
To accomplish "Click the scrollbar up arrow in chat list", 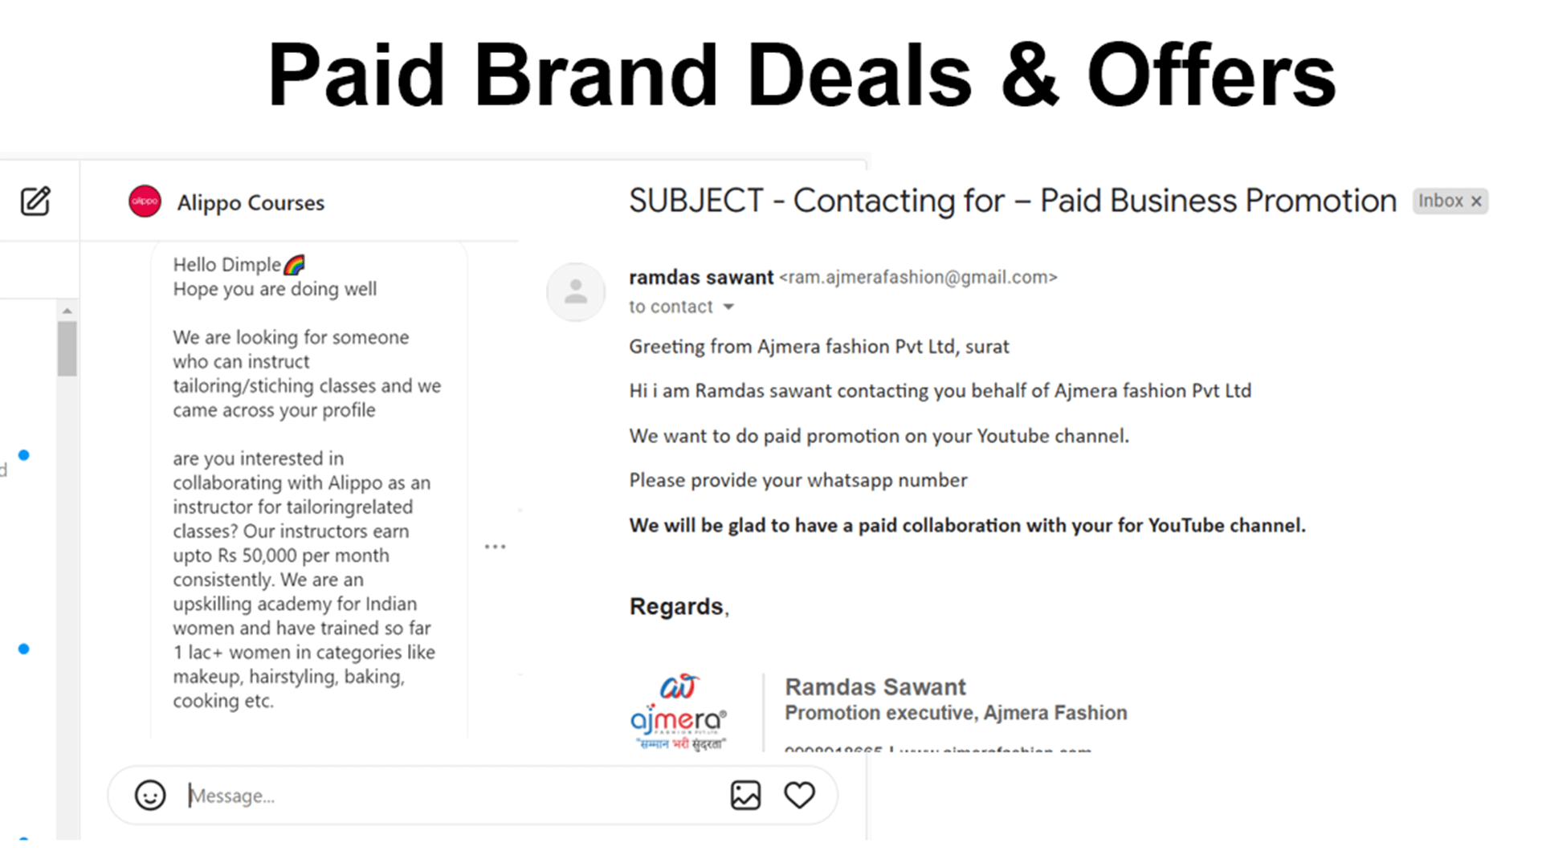I will [x=67, y=311].
